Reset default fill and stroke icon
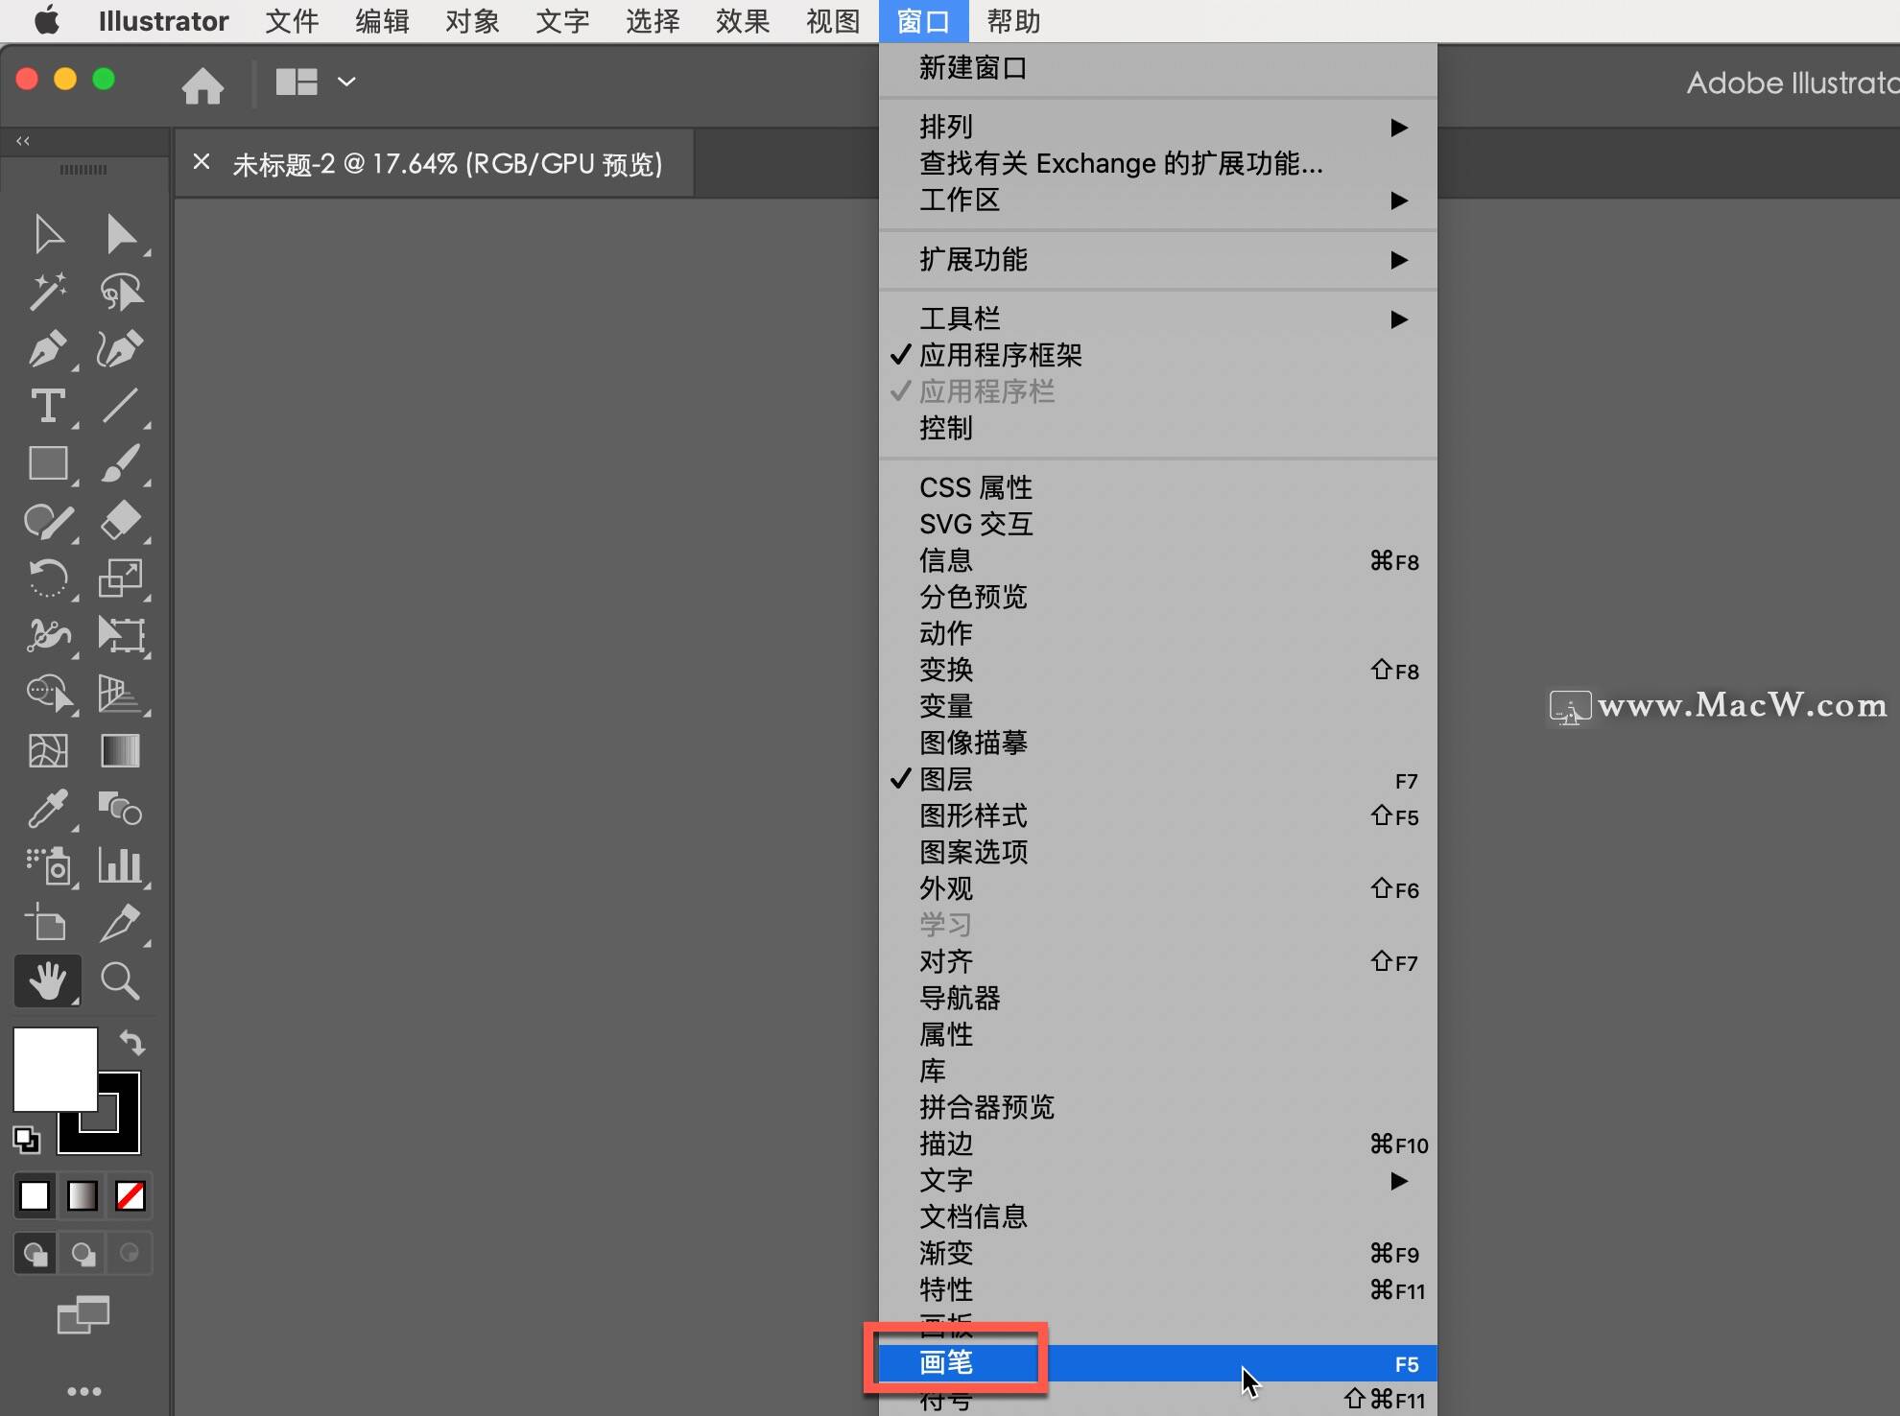1900x1416 pixels. (26, 1139)
